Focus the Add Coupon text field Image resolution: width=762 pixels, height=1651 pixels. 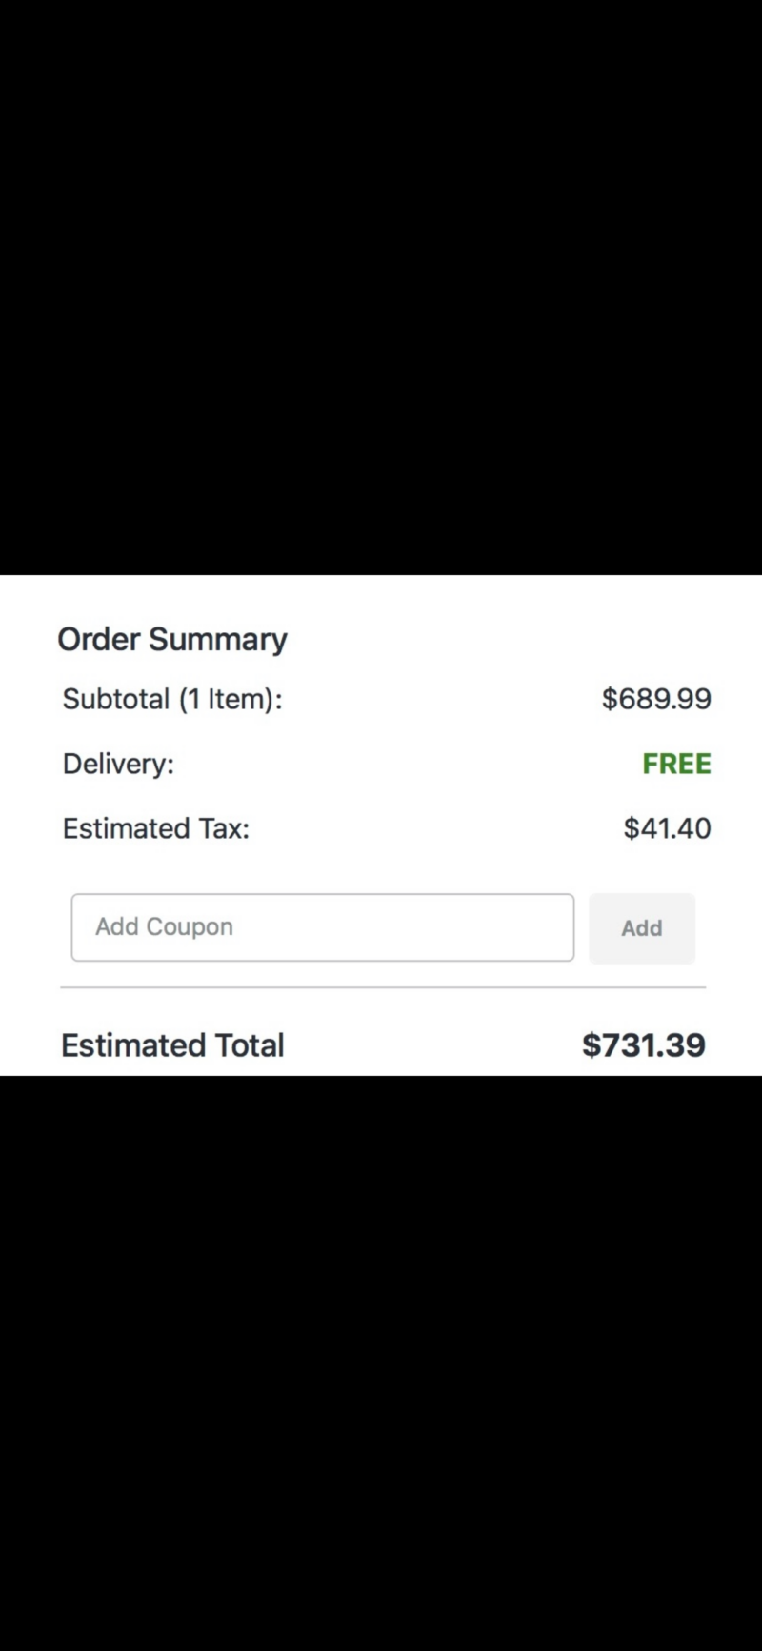click(x=323, y=927)
